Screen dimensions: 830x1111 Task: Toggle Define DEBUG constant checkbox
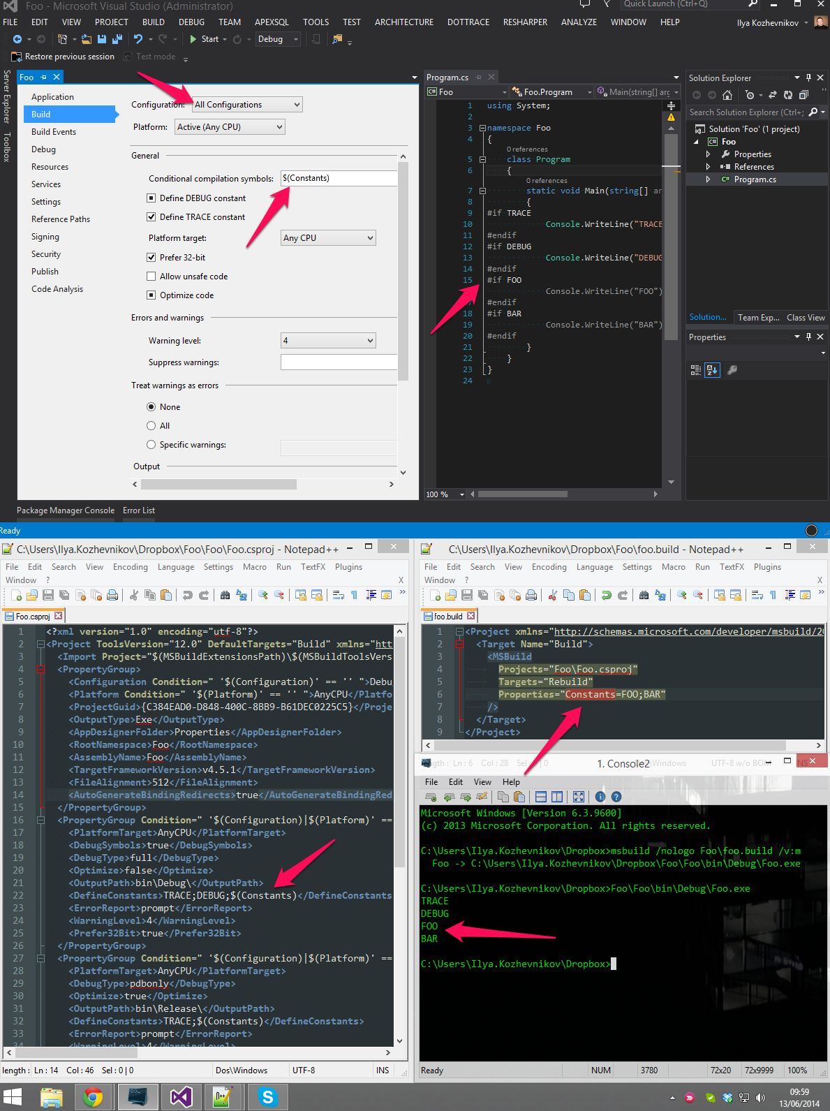tap(151, 198)
